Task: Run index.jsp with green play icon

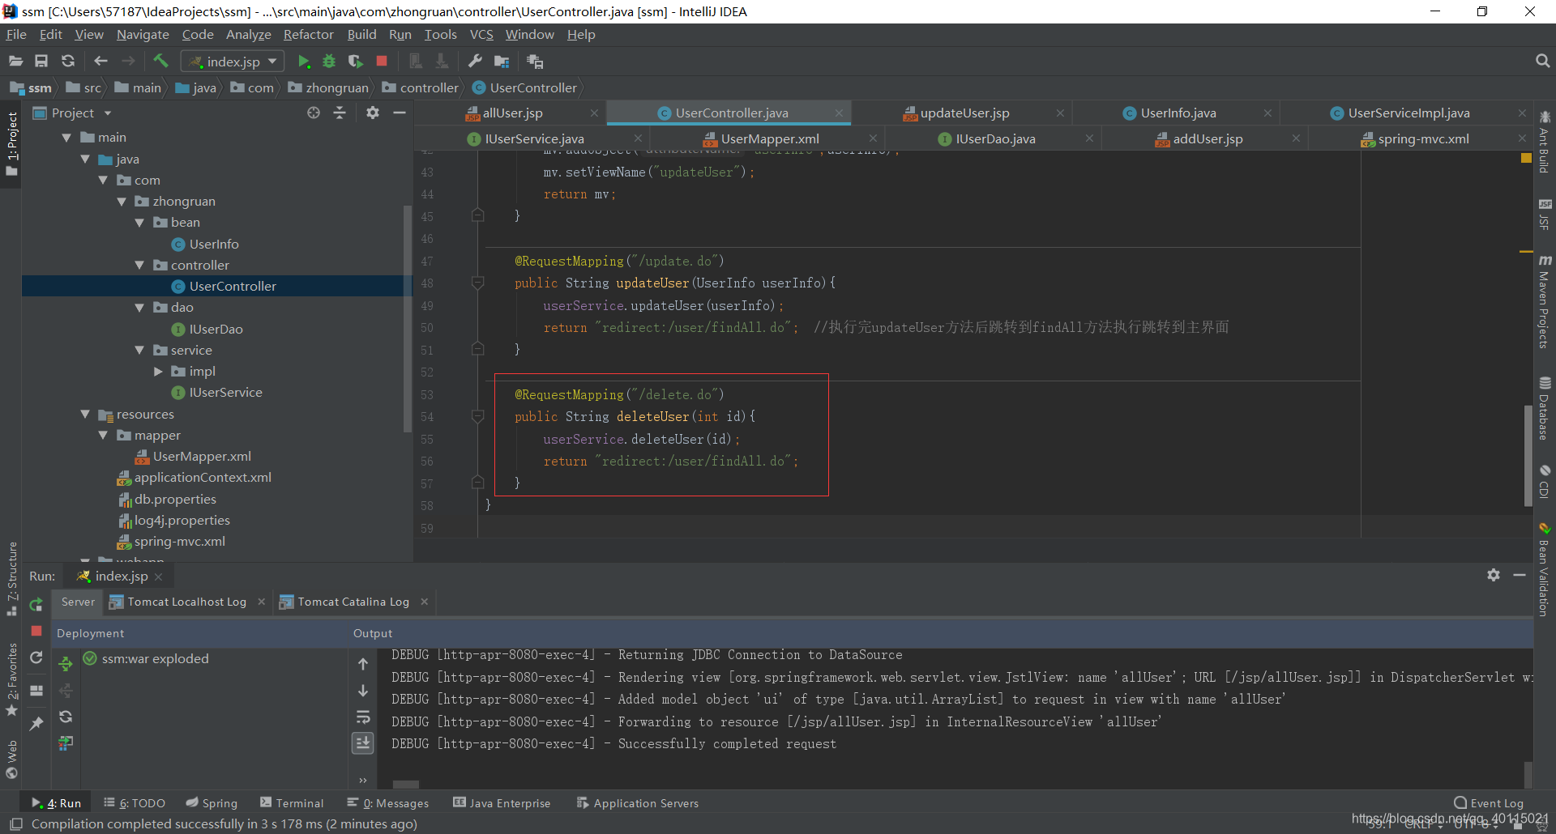Action: pyautogui.click(x=304, y=62)
